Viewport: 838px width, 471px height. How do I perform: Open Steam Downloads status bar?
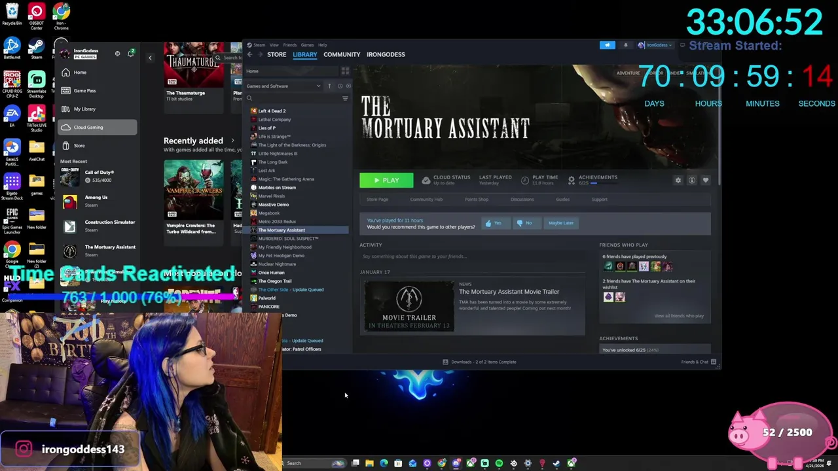[479, 362]
